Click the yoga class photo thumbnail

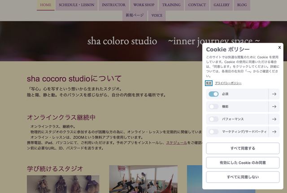click(x=143, y=179)
